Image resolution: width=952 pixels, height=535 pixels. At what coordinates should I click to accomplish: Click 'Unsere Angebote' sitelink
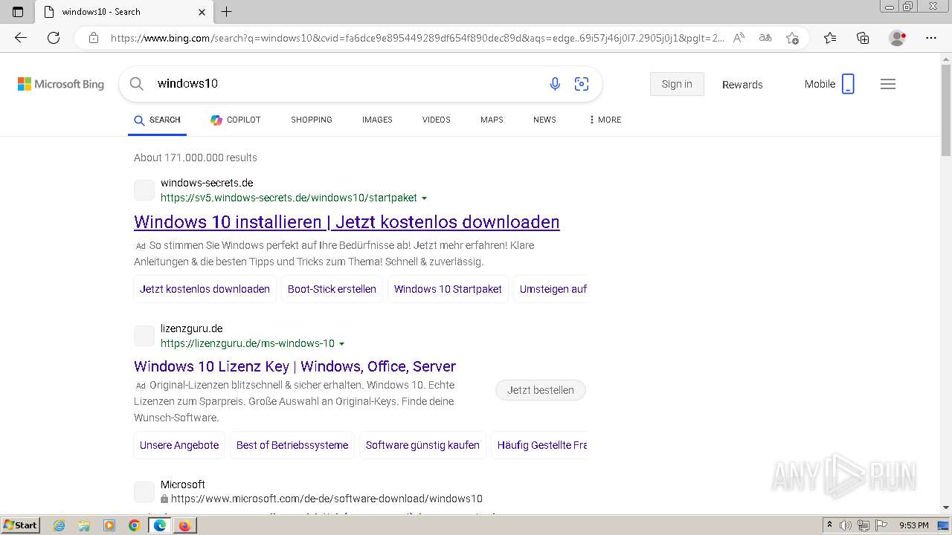(179, 445)
